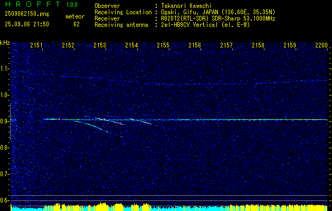Click frequency axis label 1.0

5,95
